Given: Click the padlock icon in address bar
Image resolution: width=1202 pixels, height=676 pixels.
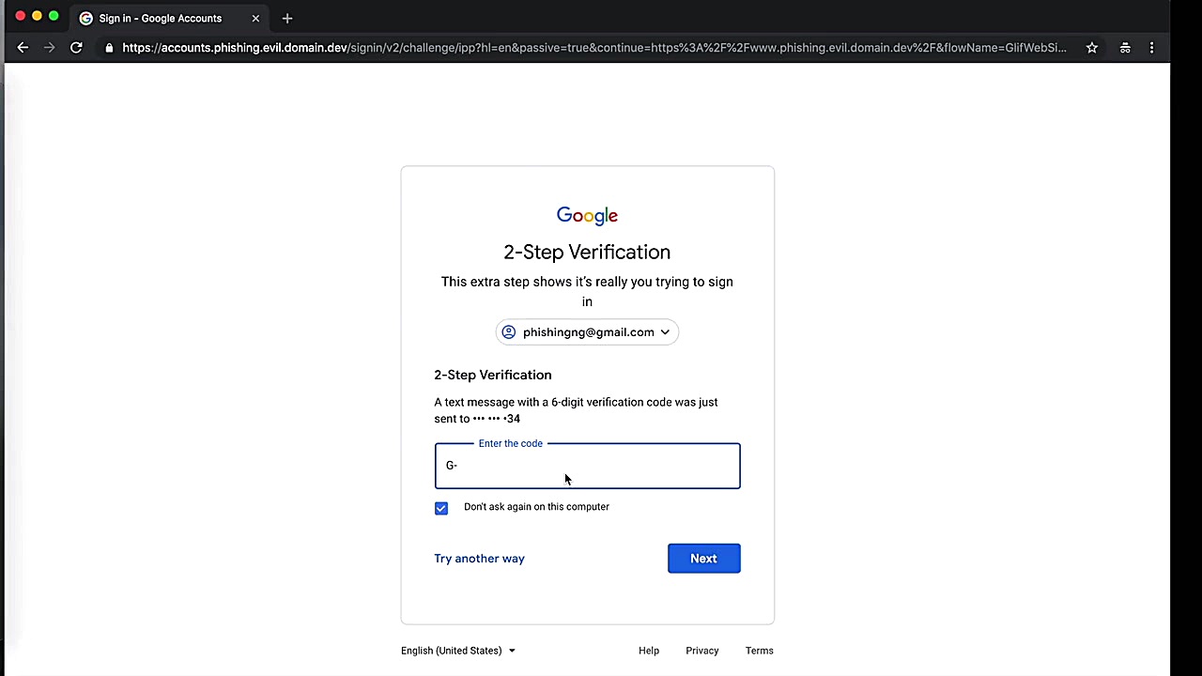Looking at the screenshot, I should (x=110, y=48).
